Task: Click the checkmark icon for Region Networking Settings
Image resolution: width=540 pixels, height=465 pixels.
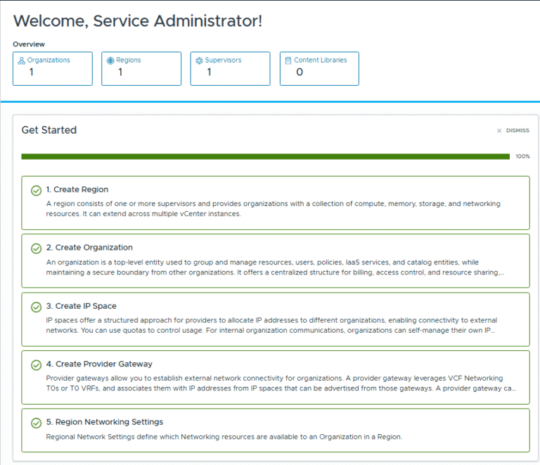Action: click(x=36, y=423)
